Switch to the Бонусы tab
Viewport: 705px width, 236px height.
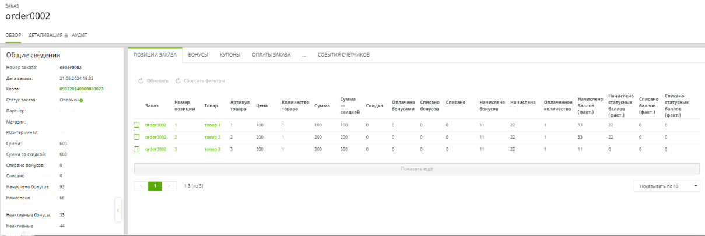198,55
